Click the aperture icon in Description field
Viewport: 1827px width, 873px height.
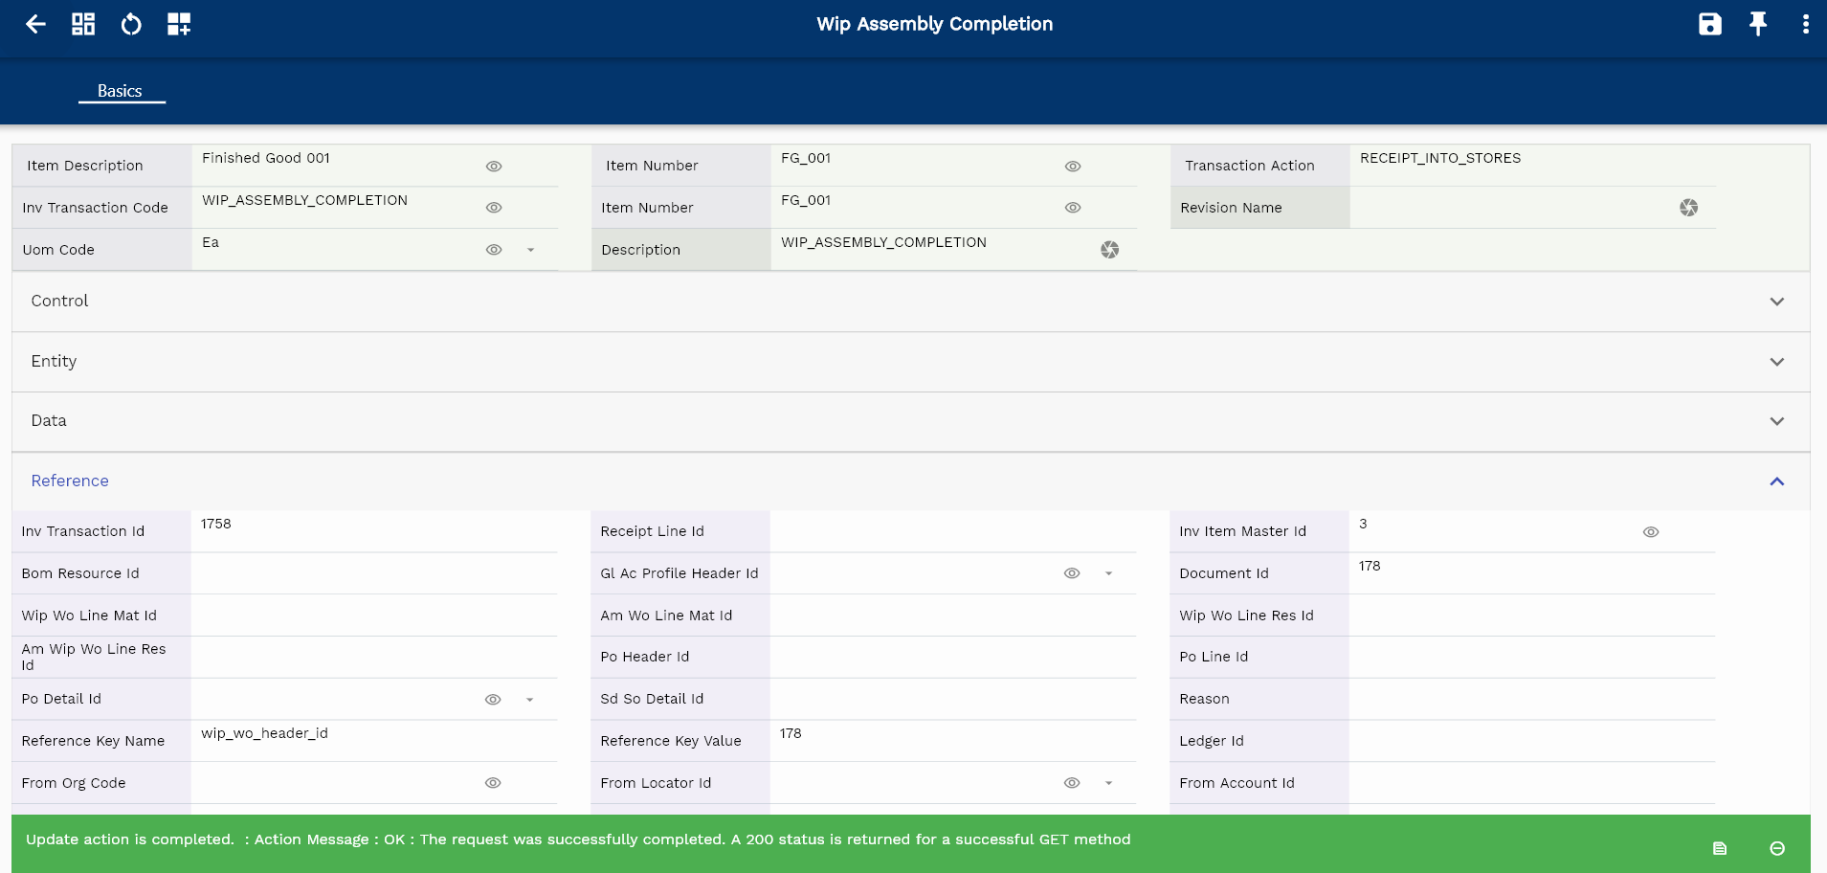1109,250
